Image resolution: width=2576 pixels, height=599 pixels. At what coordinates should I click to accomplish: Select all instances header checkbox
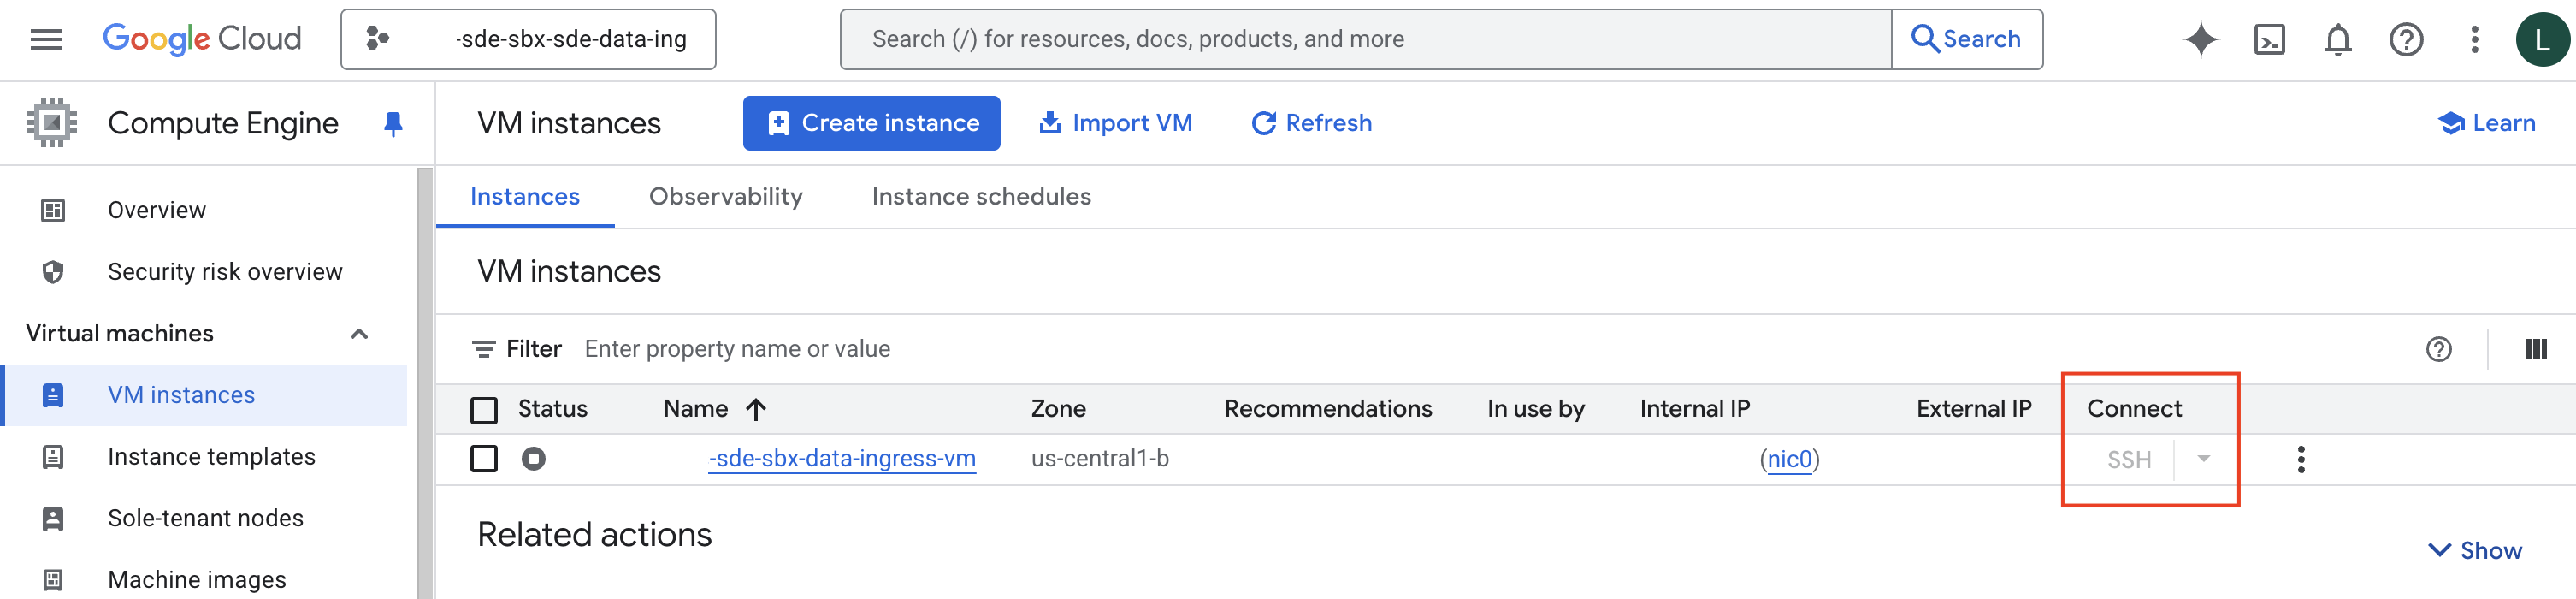click(x=484, y=409)
